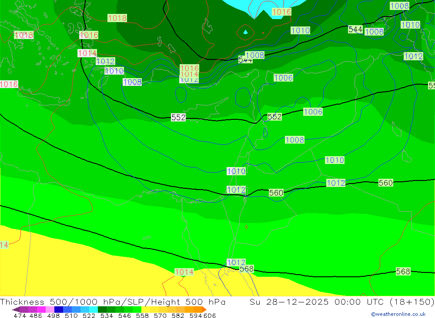
Task: Click the blue 1008 label right of 552 pair
Action: point(294,140)
